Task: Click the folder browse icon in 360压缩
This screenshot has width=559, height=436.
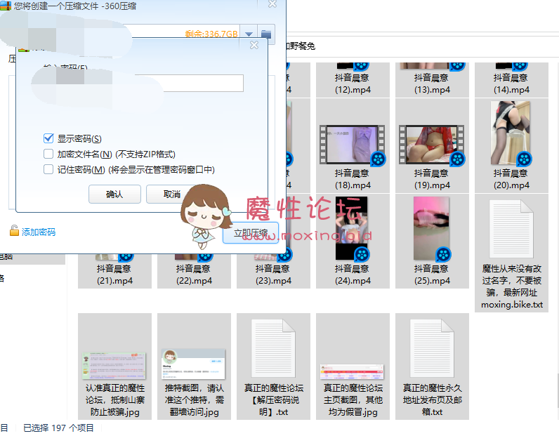Action: (x=266, y=34)
